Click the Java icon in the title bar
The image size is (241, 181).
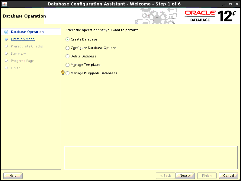[5, 4]
